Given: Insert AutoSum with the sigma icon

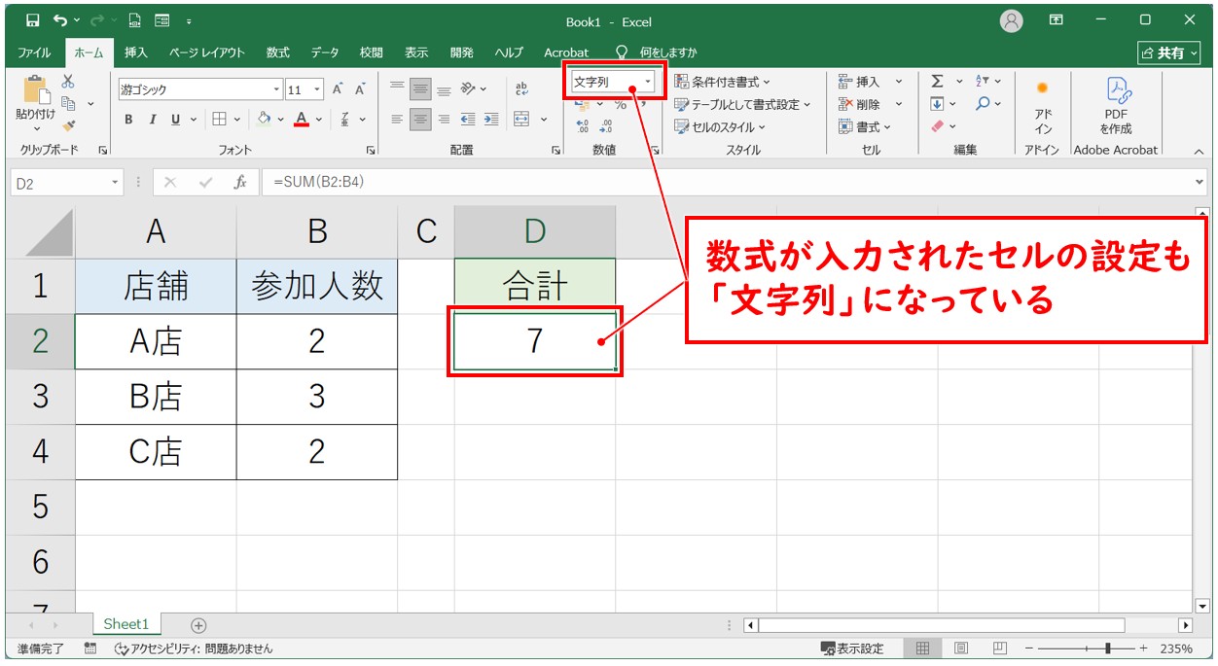Looking at the screenshot, I should point(937,82).
